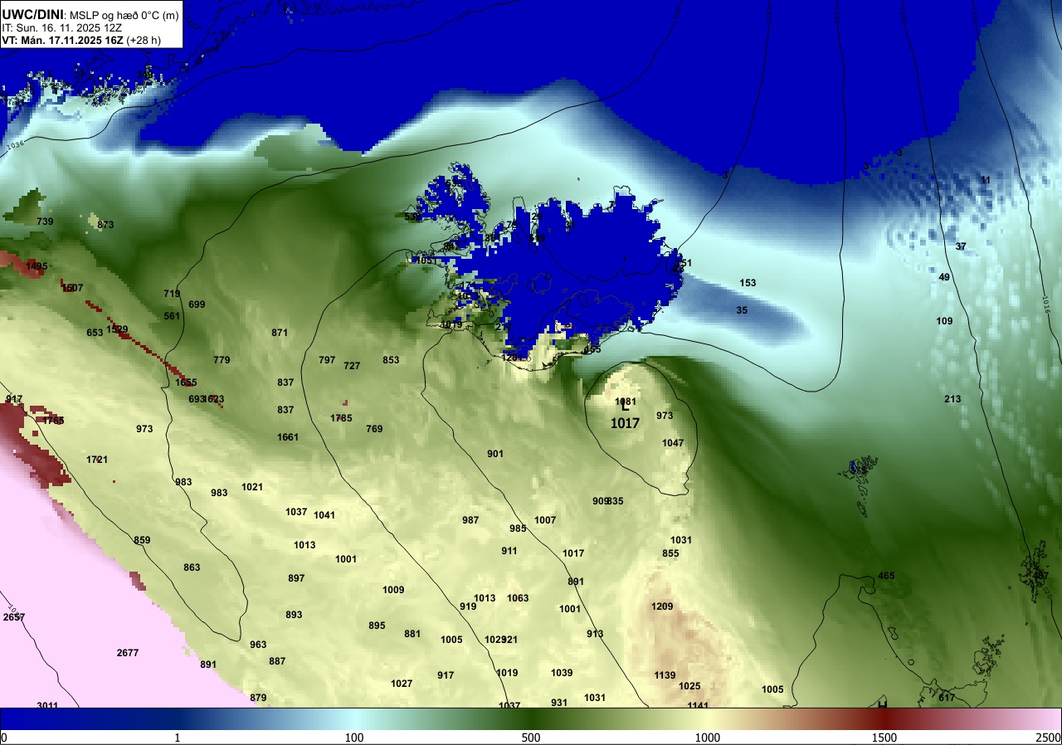Click the colorbar label 2500
1062x745 pixels.
click(x=1049, y=738)
